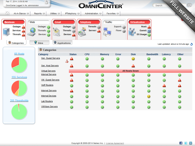
Task: Open the LinkedIn icon in footer
Action: coord(190,143)
